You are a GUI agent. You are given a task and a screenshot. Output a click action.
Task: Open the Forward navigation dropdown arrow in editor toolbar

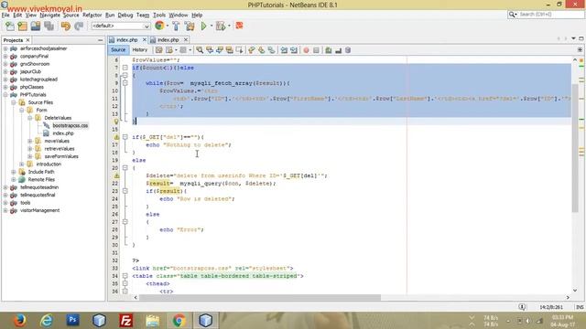pyautogui.click(x=190, y=50)
